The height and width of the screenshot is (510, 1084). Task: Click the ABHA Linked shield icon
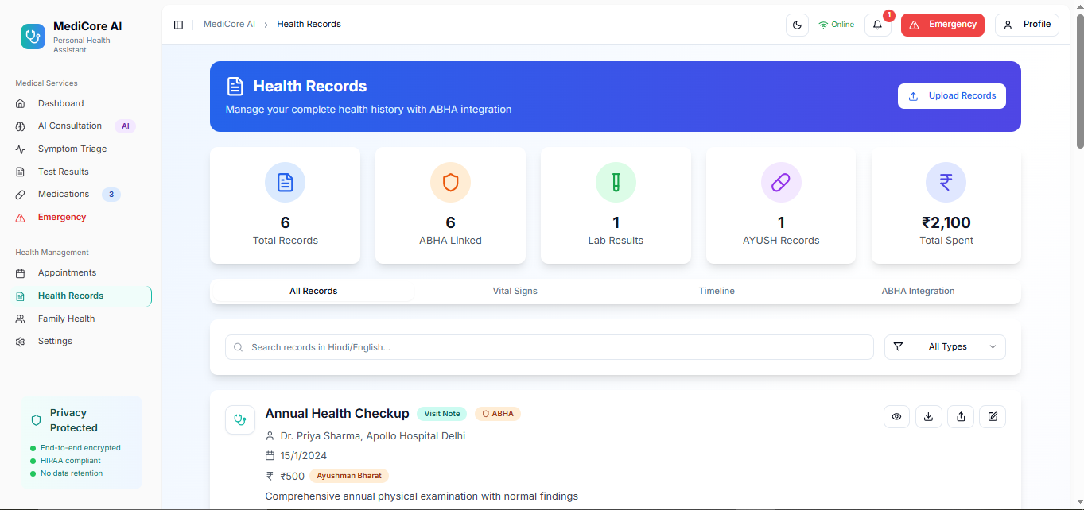click(450, 183)
